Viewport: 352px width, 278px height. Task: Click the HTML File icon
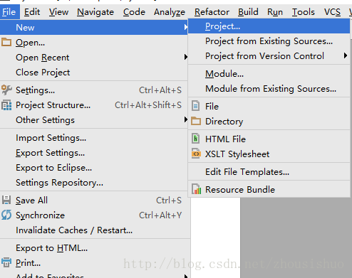tap(195, 139)
